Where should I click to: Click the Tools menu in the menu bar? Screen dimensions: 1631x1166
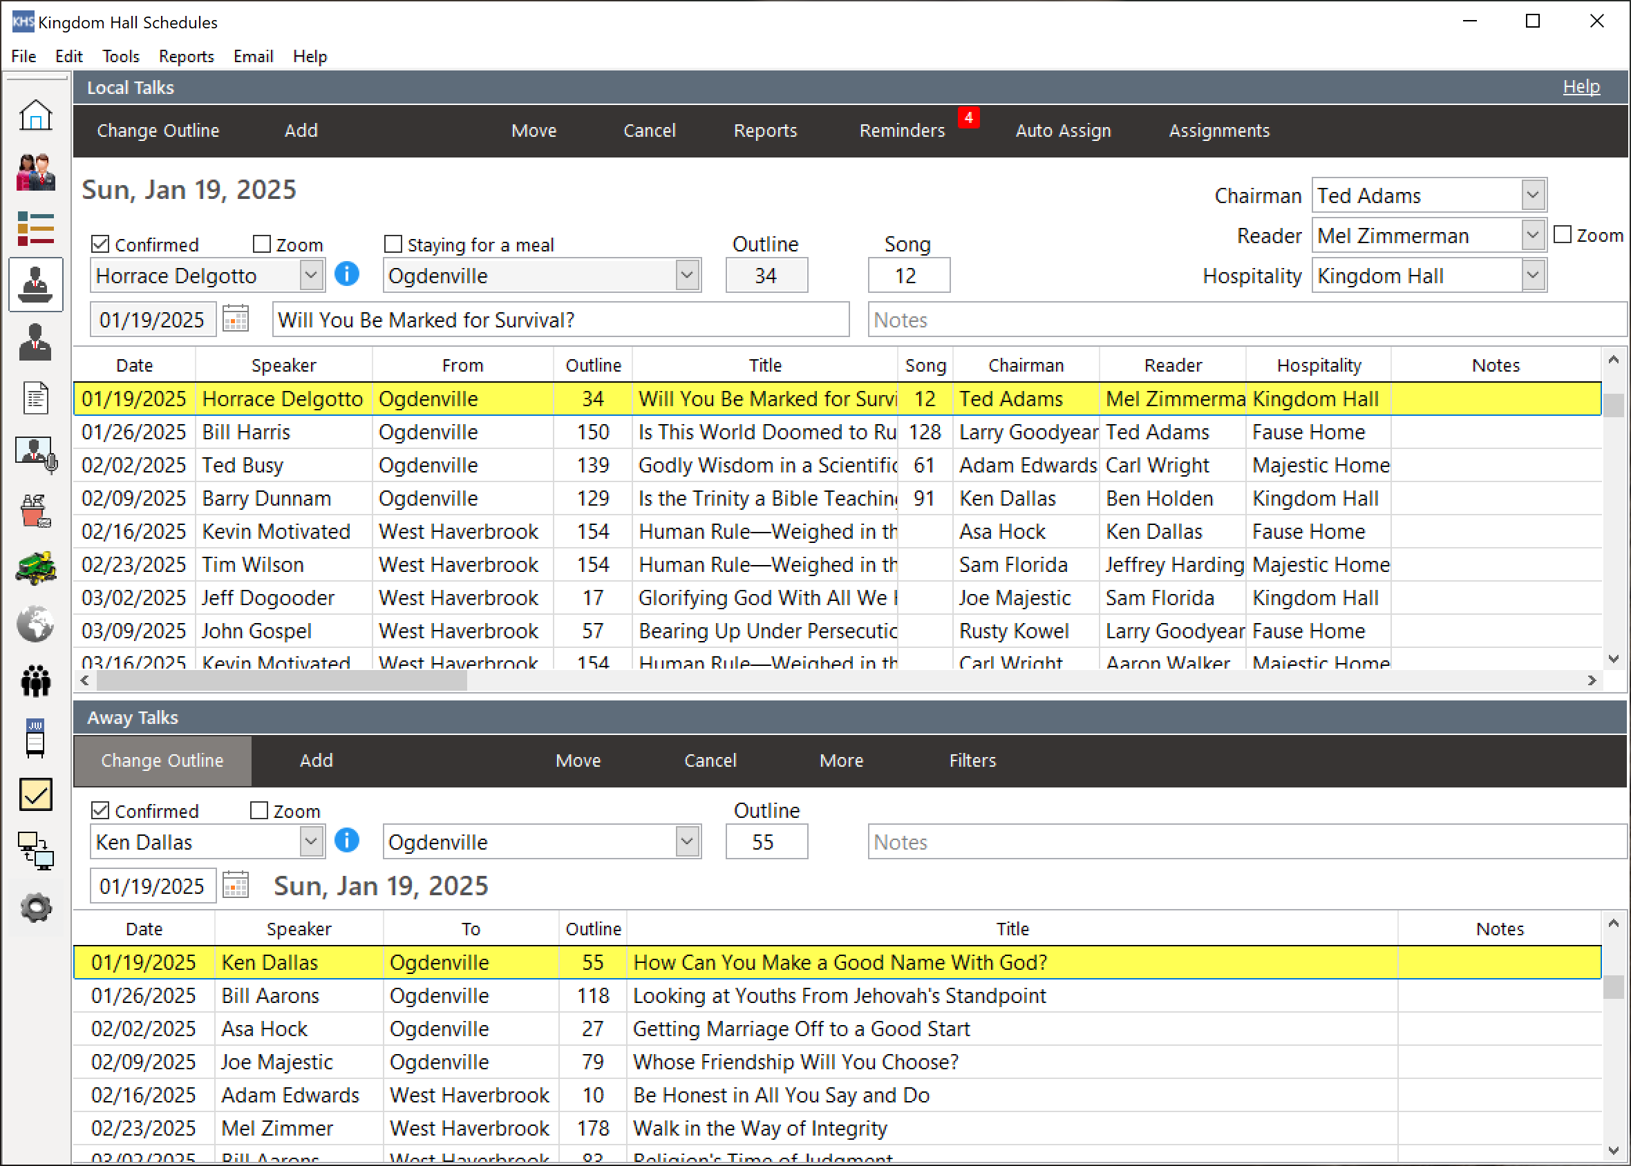120,55
